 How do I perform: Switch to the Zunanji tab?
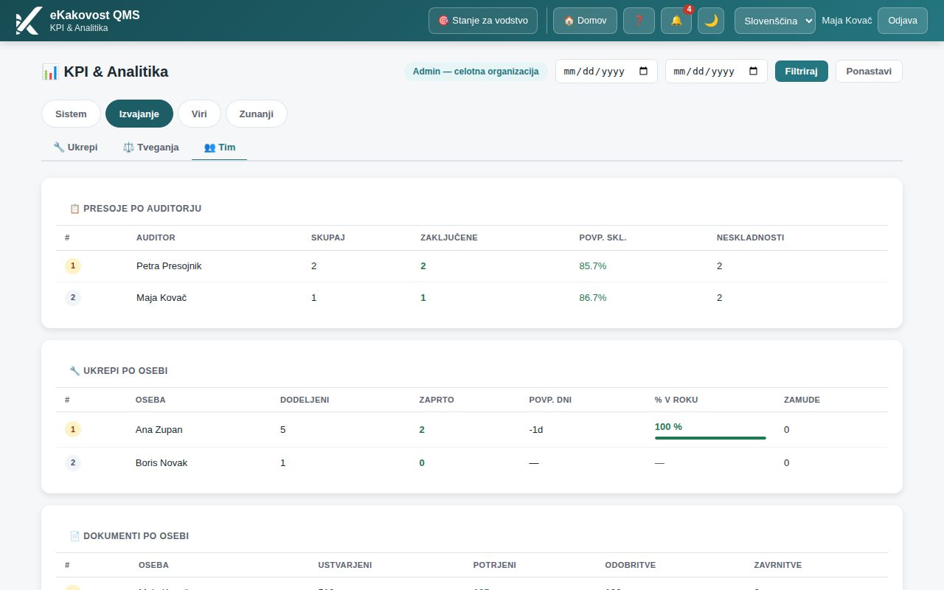click(257, 114)
